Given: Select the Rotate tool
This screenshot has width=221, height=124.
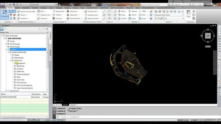Looking at the screenshot, I should click(x=133, y=11).
